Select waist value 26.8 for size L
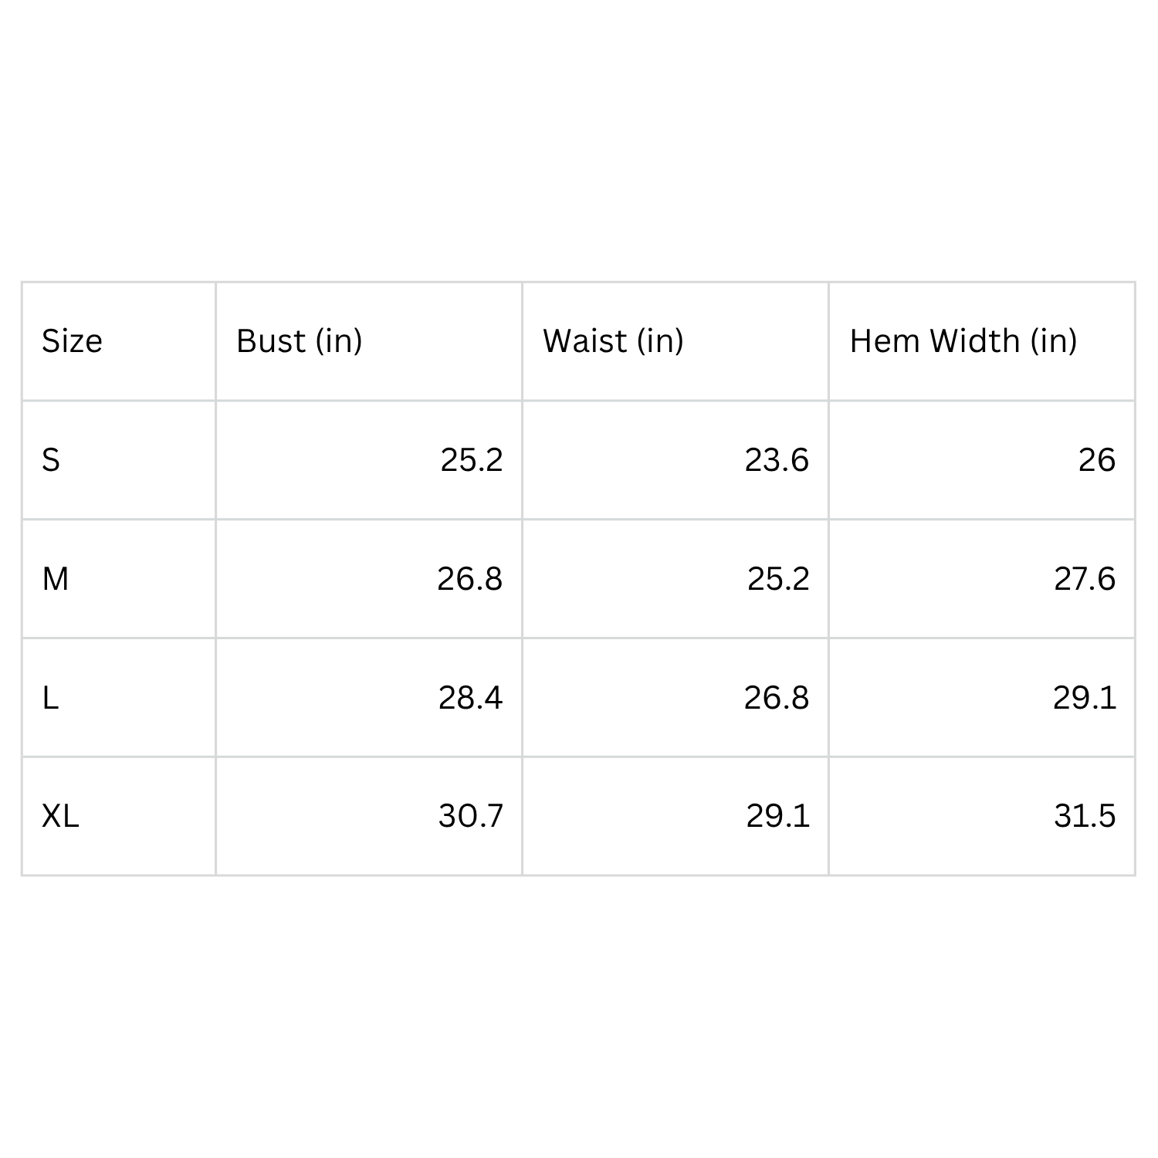1158x1158 pixels. tap(777, 698)
